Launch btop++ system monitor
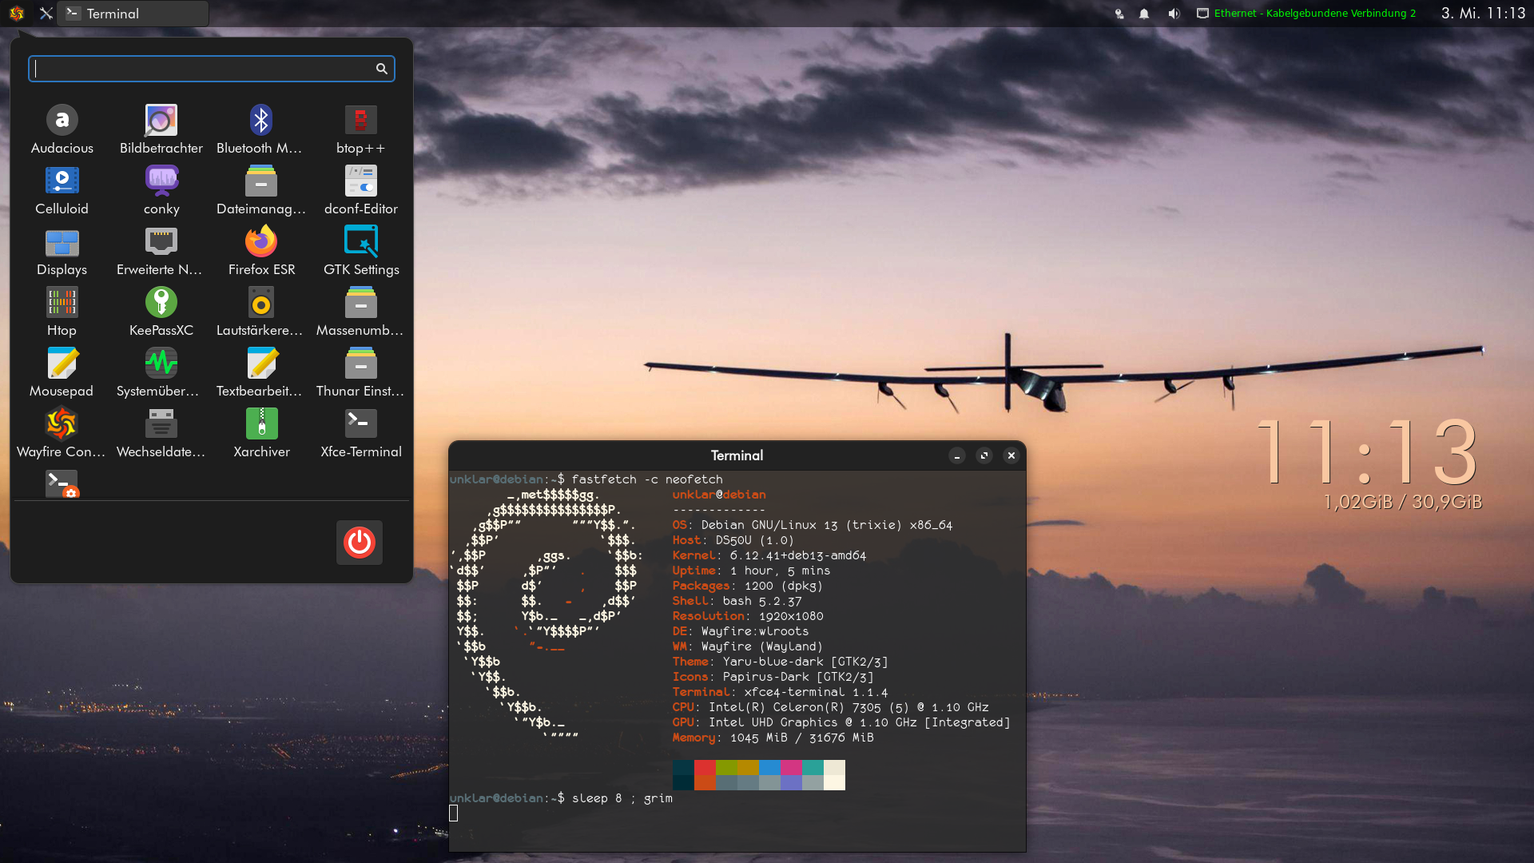Viewport: 1534px width, 863px height. point(360,121)
